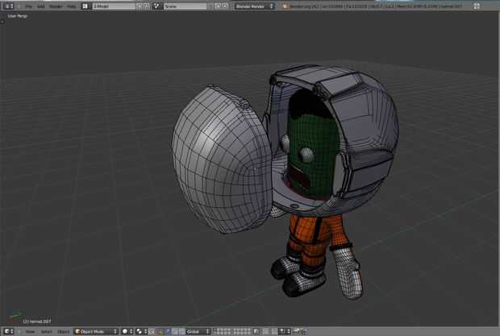Edit the Scene name field

184,6
